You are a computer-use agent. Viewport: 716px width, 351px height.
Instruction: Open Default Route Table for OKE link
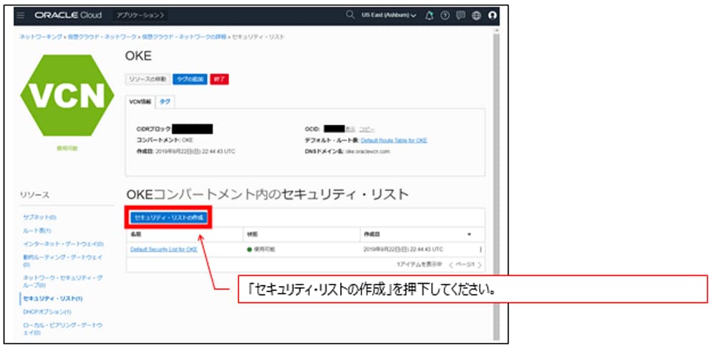point(394,140)
